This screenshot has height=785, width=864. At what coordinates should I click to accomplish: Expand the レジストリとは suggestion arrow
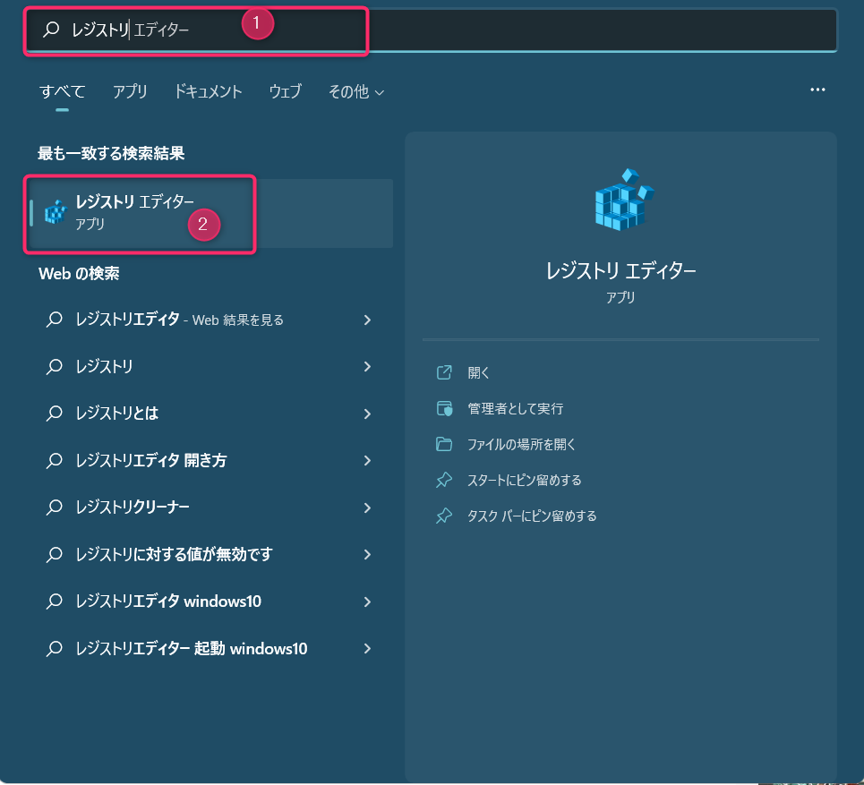pyautogui.click(x=367, y=414)
